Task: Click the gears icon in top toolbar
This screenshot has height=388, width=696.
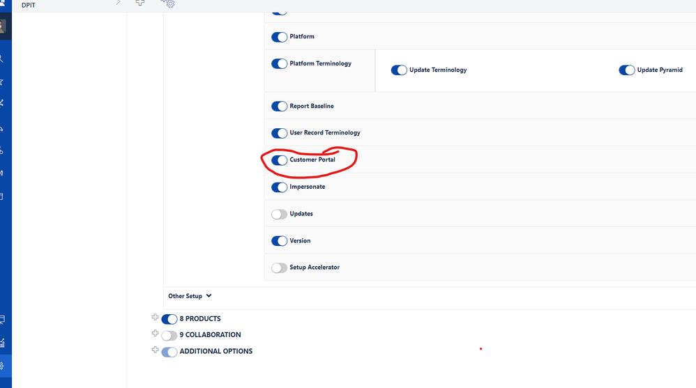Action: click(168, 3)
